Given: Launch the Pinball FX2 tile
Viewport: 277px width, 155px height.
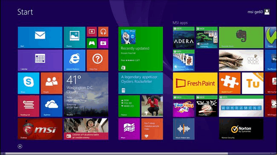Looking at the screenshot, I should (x=207, y=106).
